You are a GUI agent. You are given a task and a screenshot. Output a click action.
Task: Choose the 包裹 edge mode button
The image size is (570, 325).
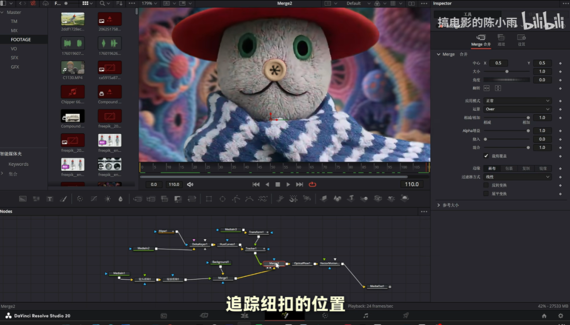pyautogui.click(x=509, y=169)
